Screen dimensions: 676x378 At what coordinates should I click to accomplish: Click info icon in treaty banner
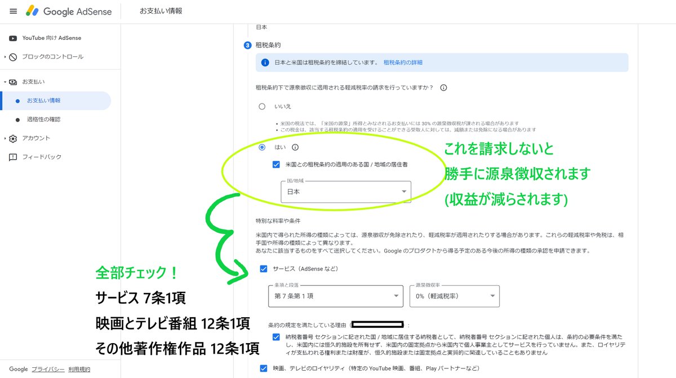tap(265, 62)
